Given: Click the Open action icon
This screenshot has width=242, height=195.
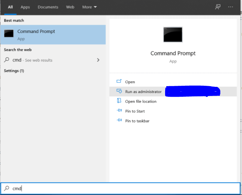Looking at the screenshot, I should pyautogui.click(x=119, y=81).
